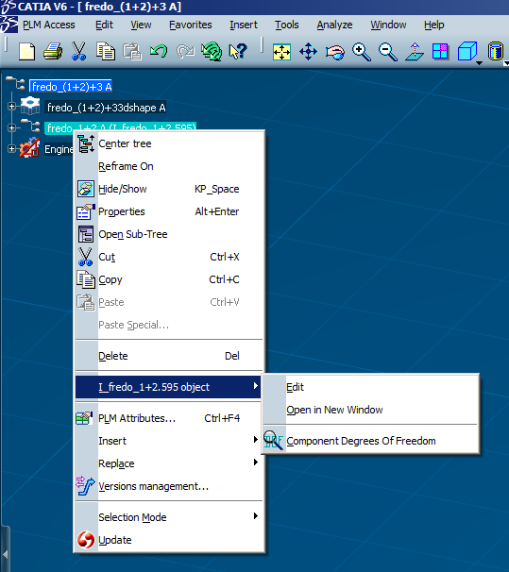This screenshot has height=572, width=509.
Task: Choose Hide/Show in context menu
Action: click(168, 189)
